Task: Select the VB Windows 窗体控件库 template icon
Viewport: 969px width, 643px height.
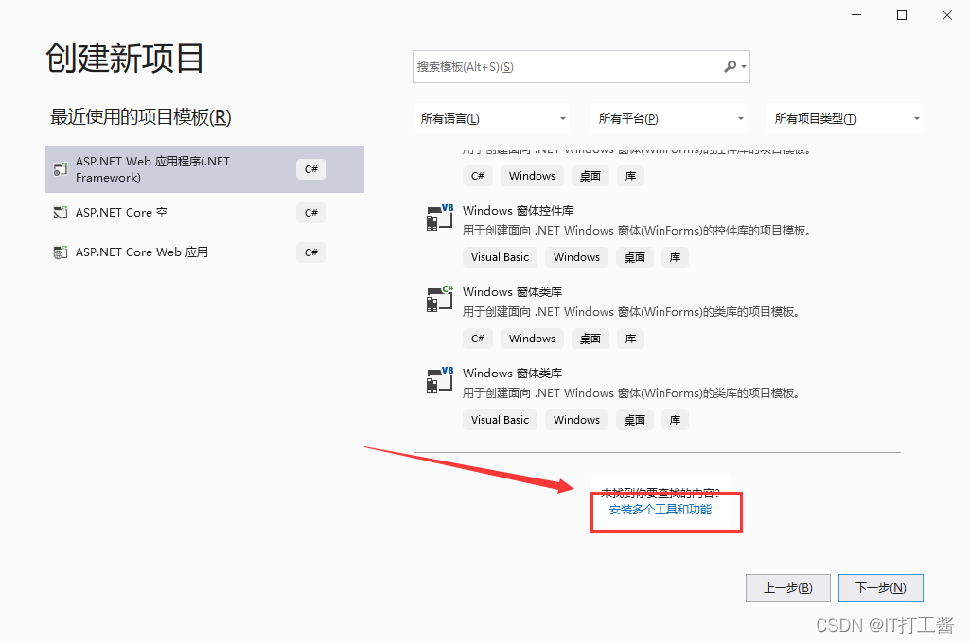Action: [x=439, y=217]
